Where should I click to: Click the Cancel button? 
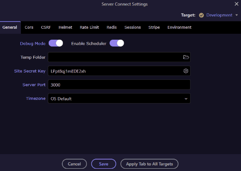tap(75, 164)
